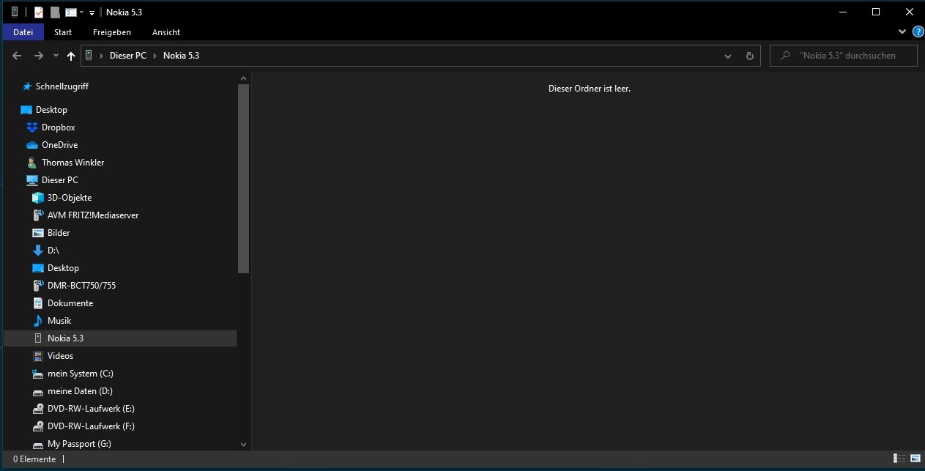Click the navigation pane scrollbar down arrow

[x=244, y=444]
